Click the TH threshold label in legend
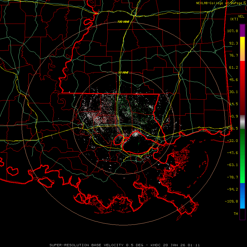This screenshot has height=247, width=247. (x=236, y=214)
